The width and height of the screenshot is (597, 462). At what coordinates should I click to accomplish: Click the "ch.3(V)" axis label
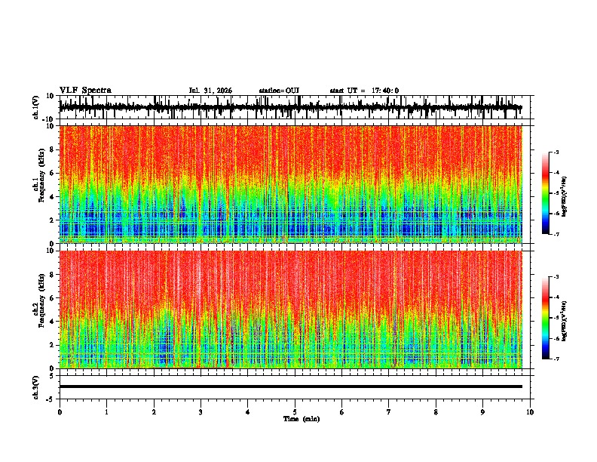36,387
